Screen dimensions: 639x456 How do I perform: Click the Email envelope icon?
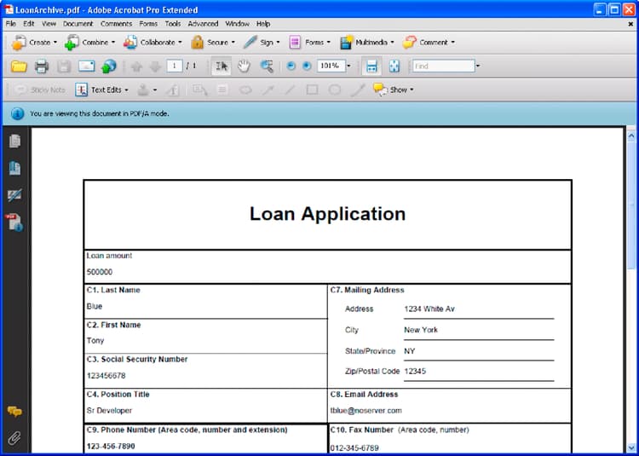pyautogui.click(x=86, y=66)
